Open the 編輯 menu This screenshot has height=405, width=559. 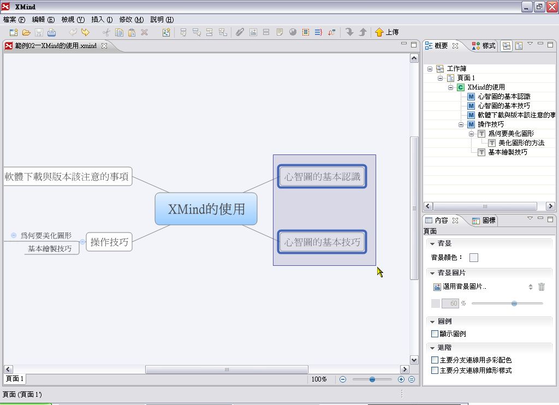tap(43, 20)
